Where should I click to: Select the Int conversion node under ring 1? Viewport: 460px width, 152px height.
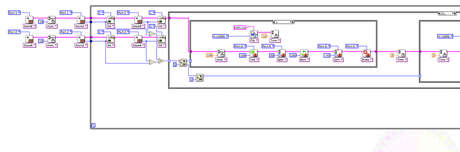tap(162, 20)
